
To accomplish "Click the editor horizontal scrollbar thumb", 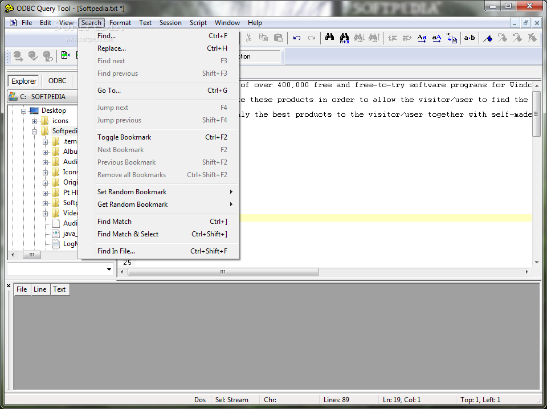I will coord(223,272).
